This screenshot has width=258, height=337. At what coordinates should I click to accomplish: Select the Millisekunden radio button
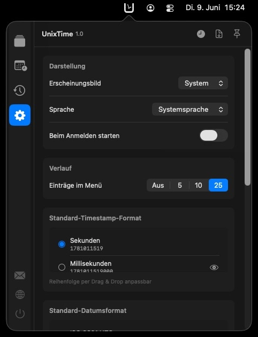pyautogui.click(x=62, y=267)
